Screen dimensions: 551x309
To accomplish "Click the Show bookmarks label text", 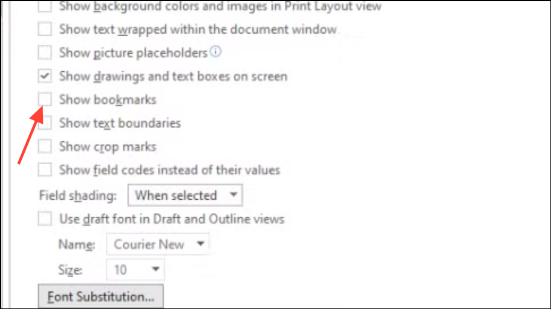I will (x=108, y=100).
